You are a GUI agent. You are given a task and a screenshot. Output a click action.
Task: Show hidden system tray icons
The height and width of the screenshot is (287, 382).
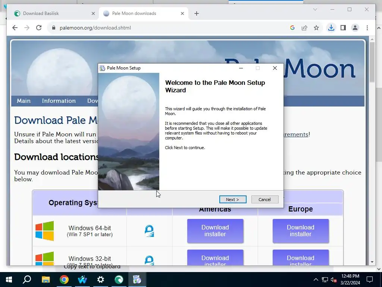click(x=316, y=280)
